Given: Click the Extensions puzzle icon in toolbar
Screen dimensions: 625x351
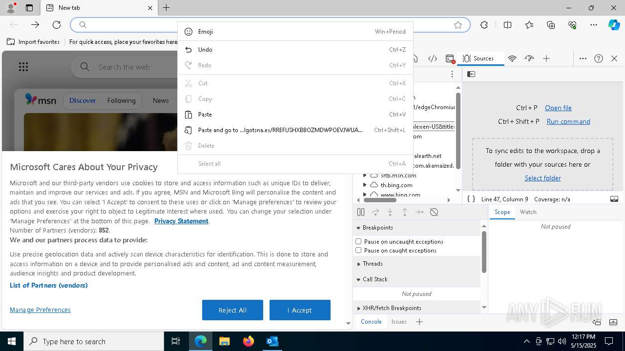Looking at the screenshot, I should point(484,25).
